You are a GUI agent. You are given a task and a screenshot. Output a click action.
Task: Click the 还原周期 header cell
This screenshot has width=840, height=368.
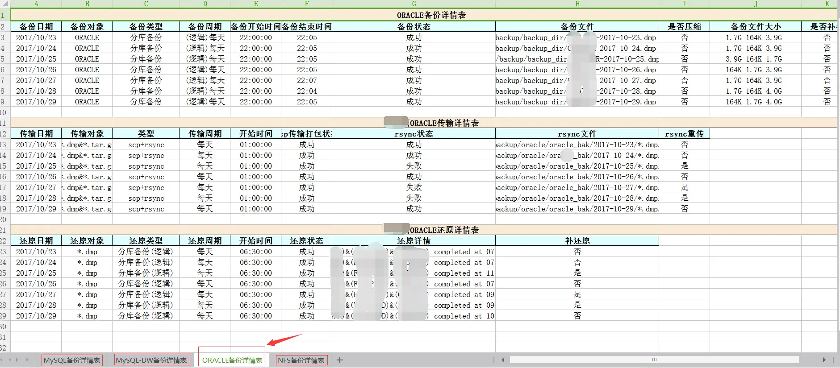pyautogui.click(x=205, y=240)
